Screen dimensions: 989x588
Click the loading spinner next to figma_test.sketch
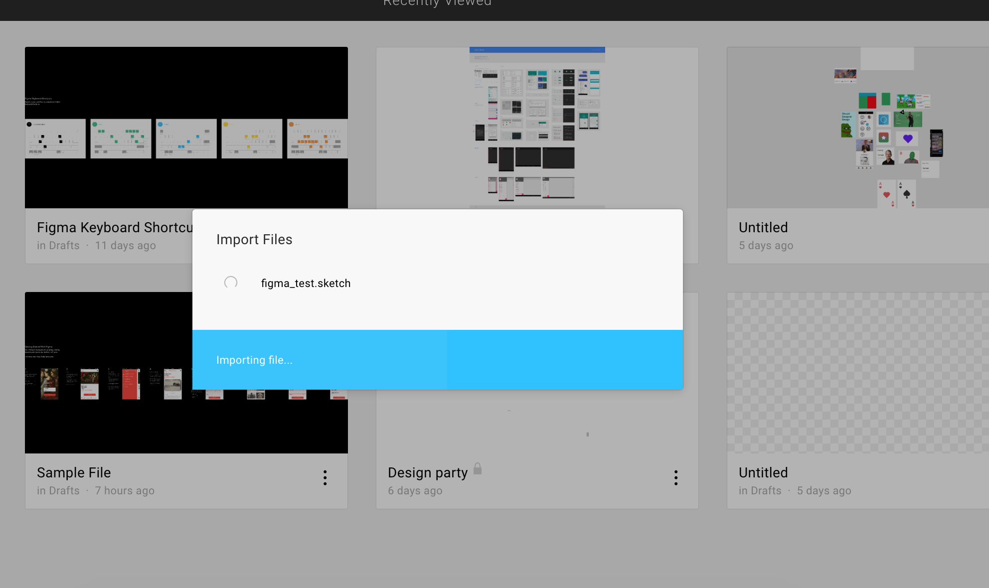click(x=231, y=283)
